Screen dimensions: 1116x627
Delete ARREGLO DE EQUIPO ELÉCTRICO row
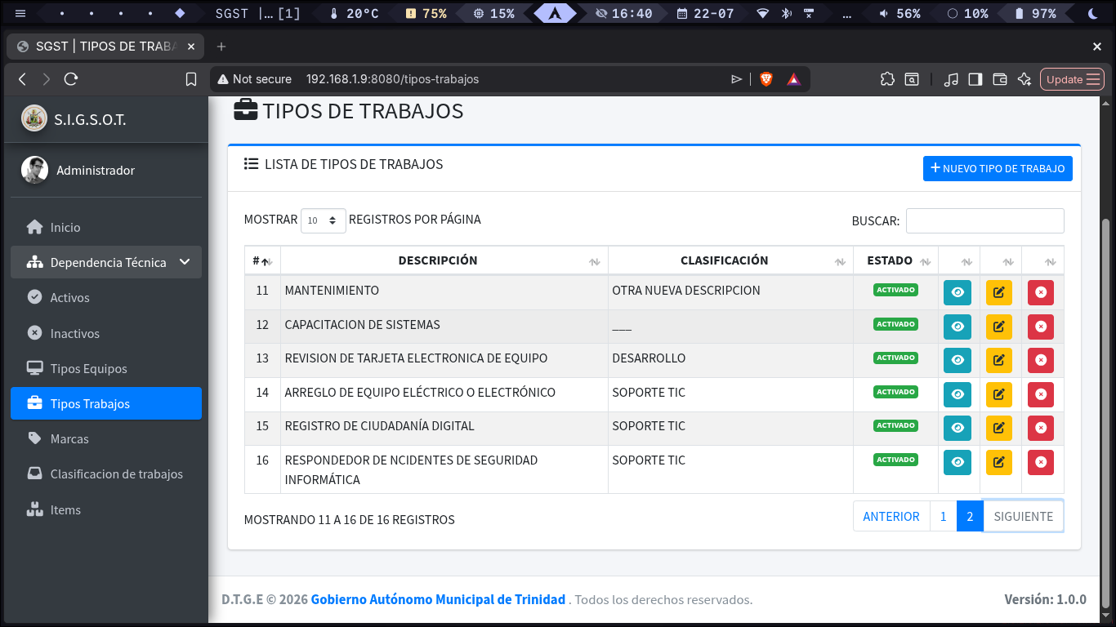[1041, 394]
